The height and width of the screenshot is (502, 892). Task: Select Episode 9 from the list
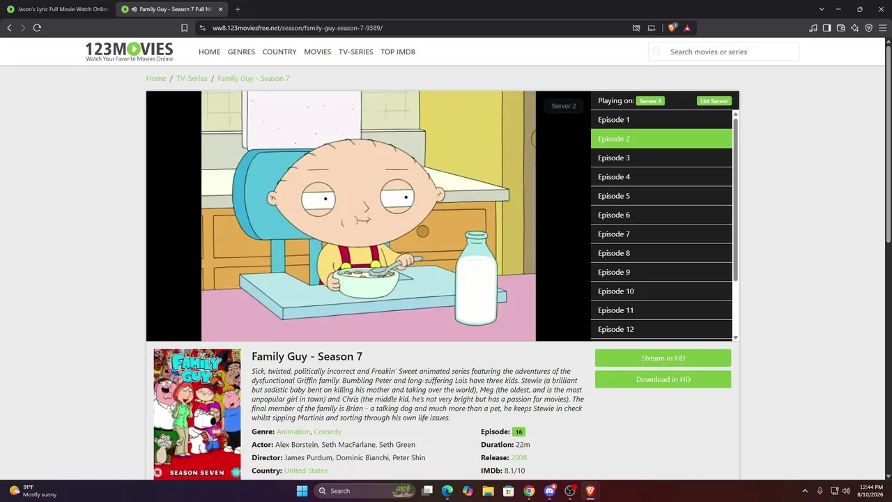tap(661, 272)
